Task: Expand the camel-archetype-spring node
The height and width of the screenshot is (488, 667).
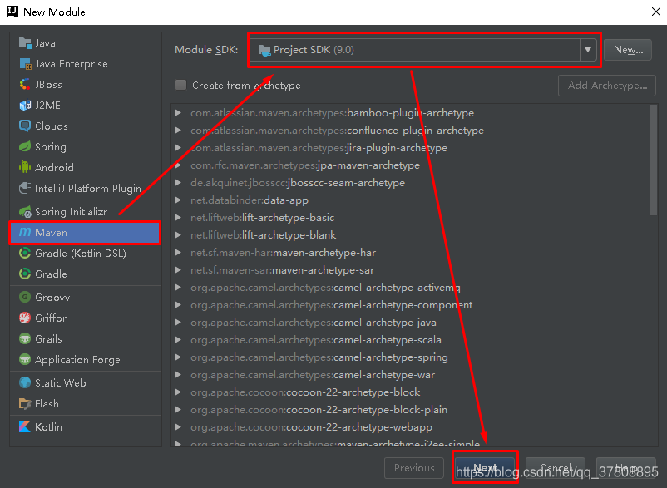Action: pos(178,357)
